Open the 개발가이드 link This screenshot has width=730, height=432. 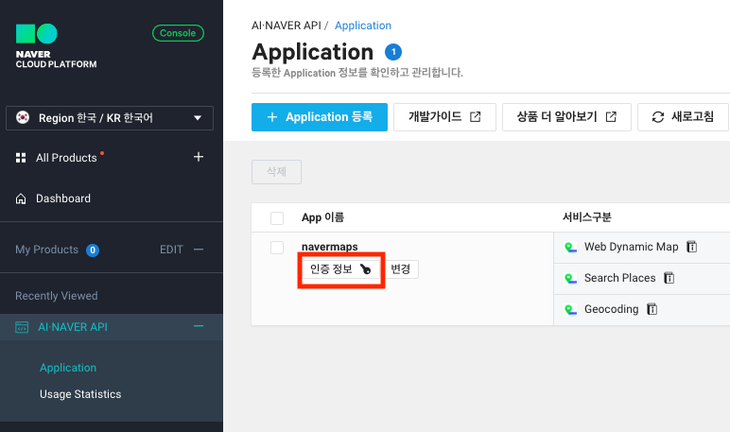444,117
